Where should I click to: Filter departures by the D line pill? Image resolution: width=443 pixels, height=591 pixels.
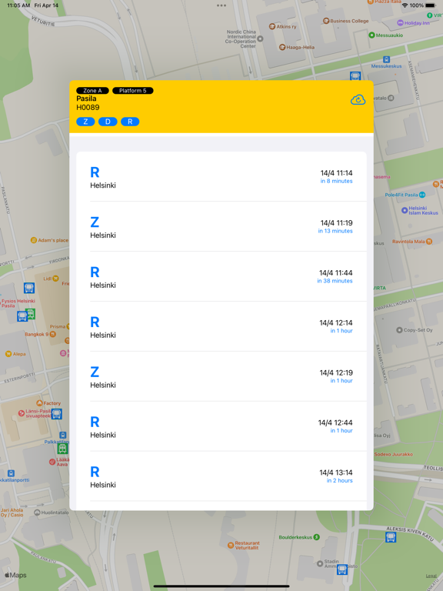point(108,122)
